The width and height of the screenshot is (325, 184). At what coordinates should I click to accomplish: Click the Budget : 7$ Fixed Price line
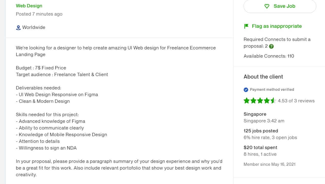41,68
